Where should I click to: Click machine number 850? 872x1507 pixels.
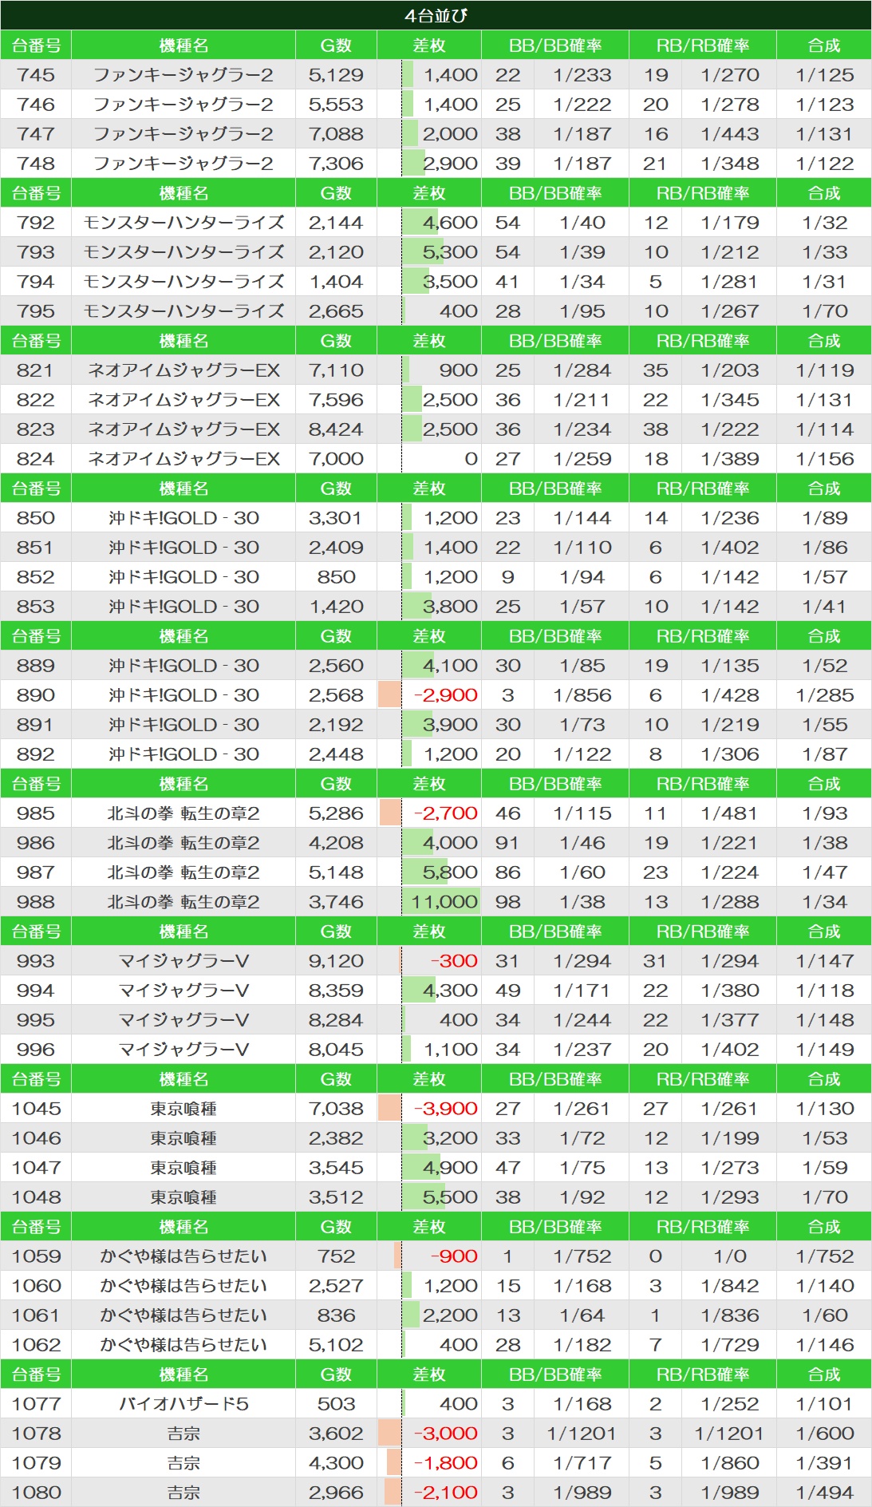[x=36, y=518]
